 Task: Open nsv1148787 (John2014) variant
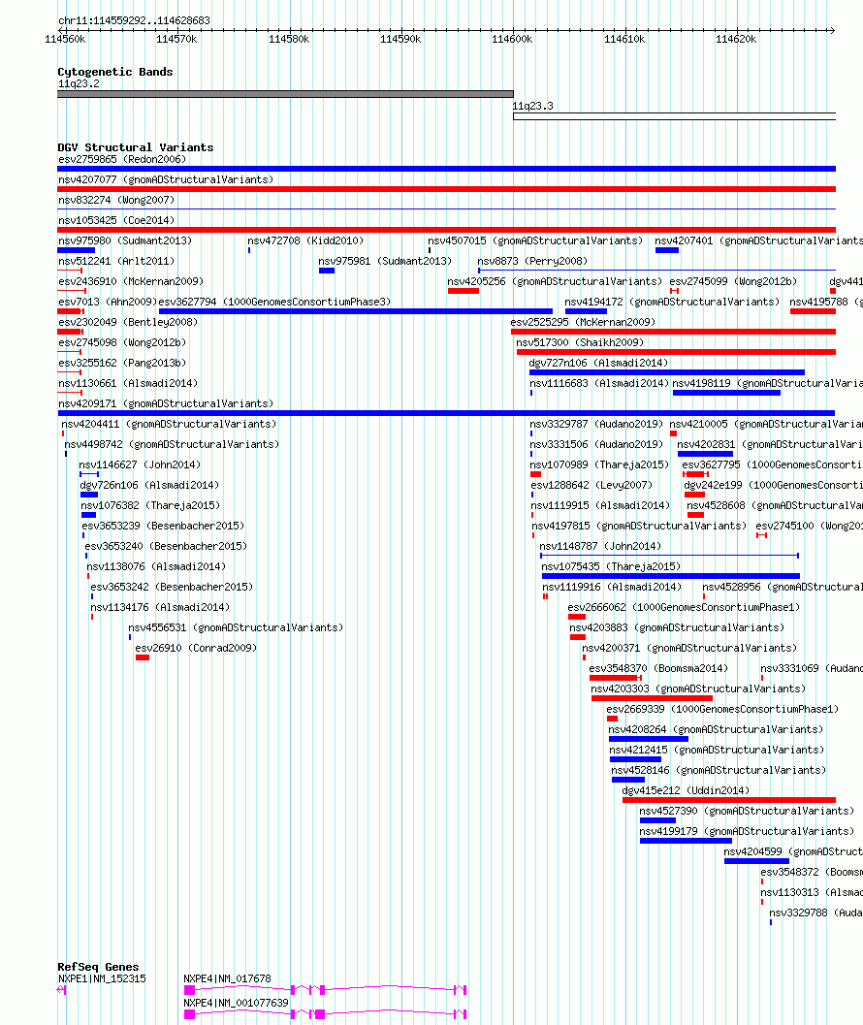[x=600, y=545]
